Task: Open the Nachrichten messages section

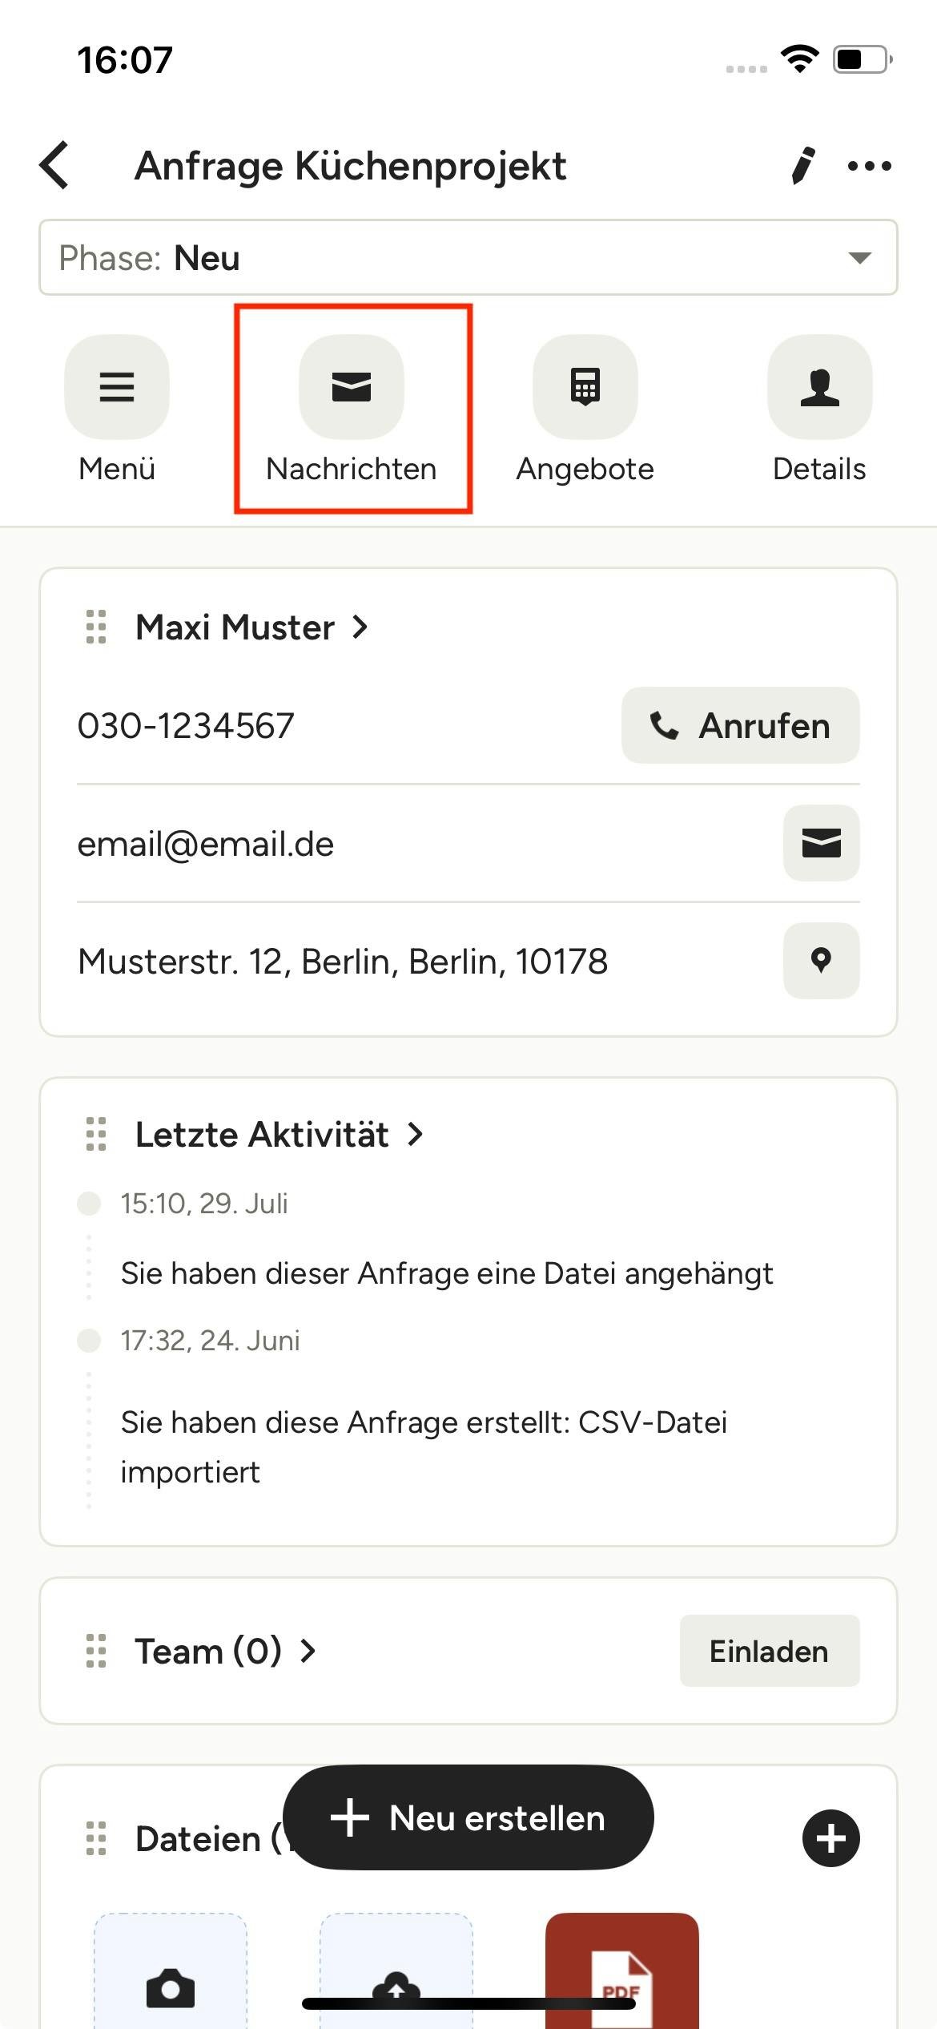Action: coord(352,387)
